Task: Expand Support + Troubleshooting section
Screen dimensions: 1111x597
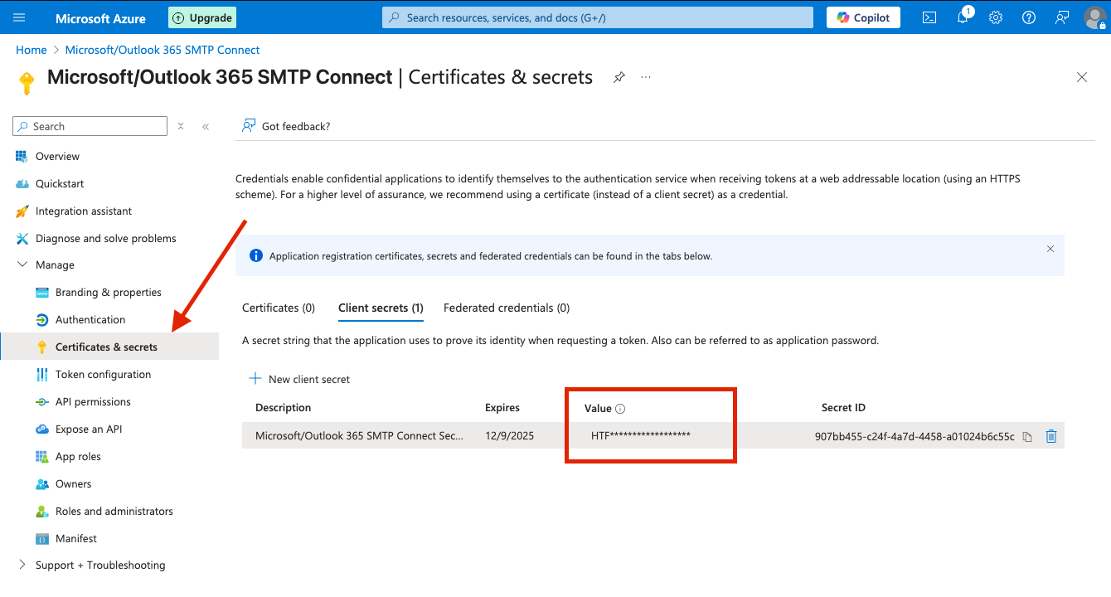Action: [22, 565]
